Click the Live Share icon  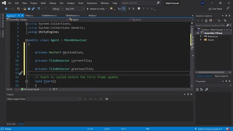click(210, 9)
